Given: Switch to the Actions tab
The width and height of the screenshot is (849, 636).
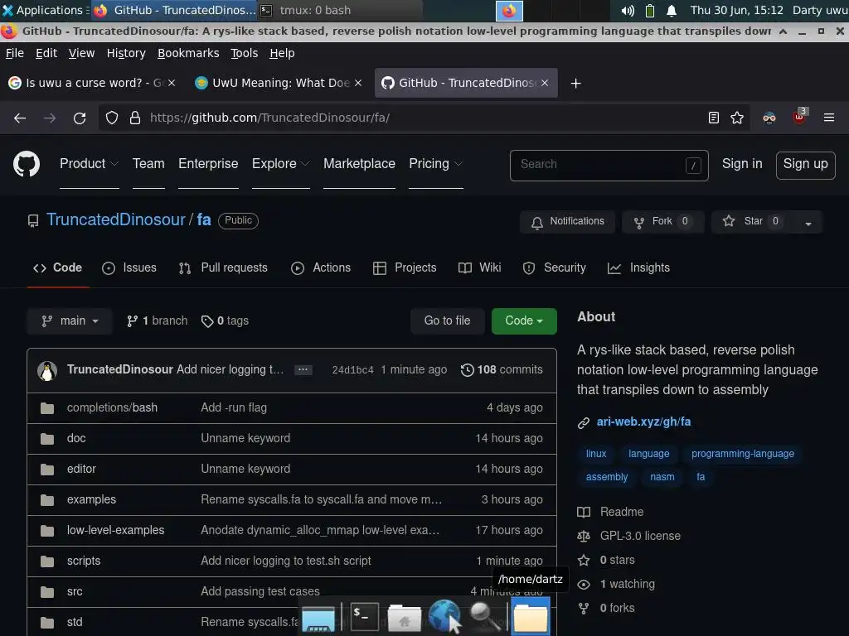Looking at the screenshot, I should tap(321, 268).
